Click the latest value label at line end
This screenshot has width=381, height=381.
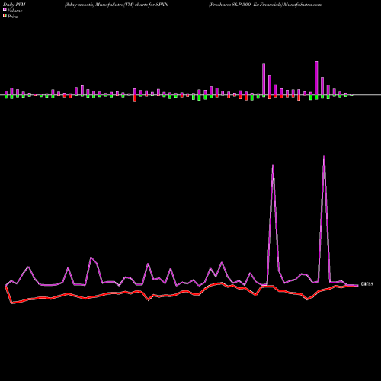[x=367, y=284]
